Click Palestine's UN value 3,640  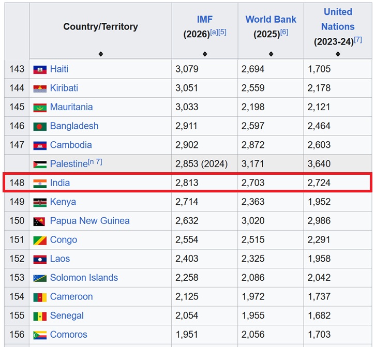319,164
